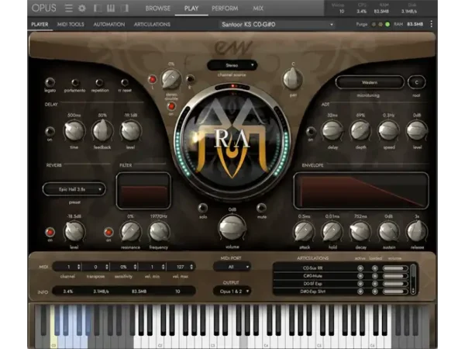Turn the stereo double knob
The image size is (465, 349).
(x=171, y=79)
